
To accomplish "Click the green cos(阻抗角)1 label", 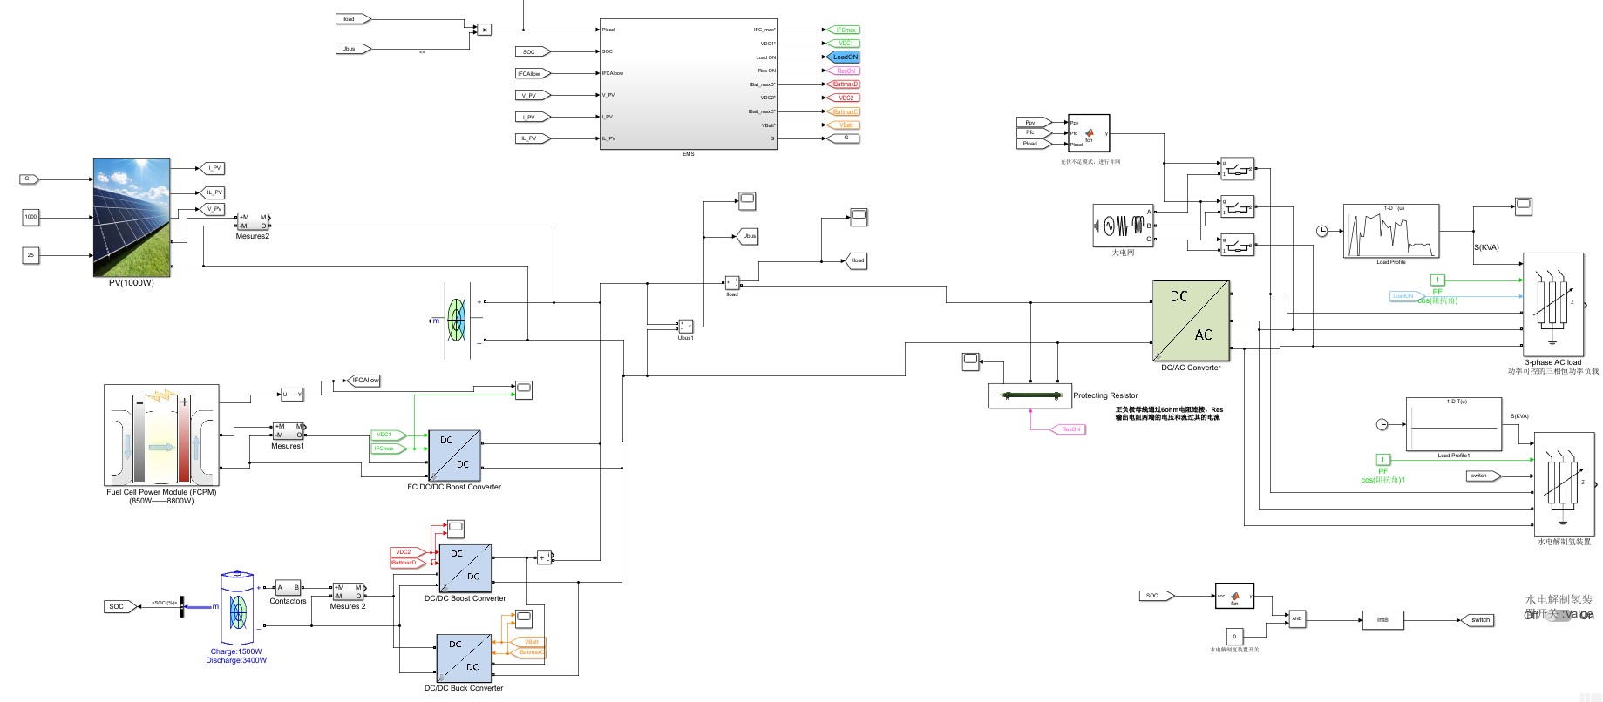I will [1383, 480].
